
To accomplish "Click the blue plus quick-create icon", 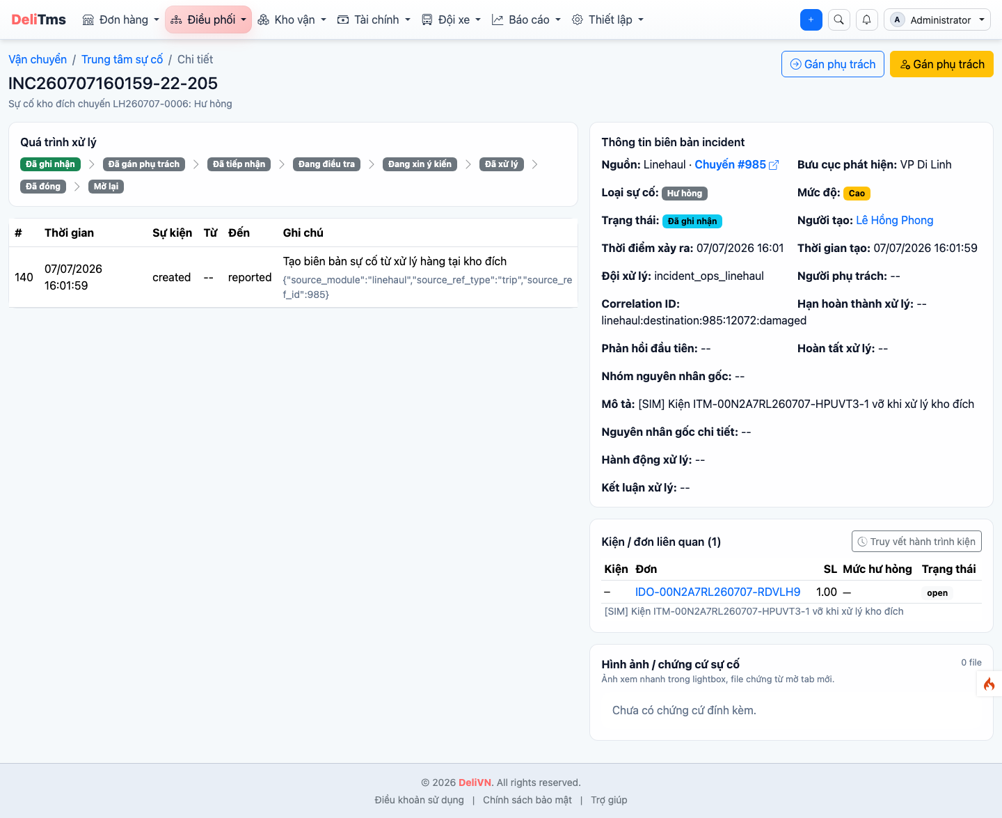I will coord(811,19).
